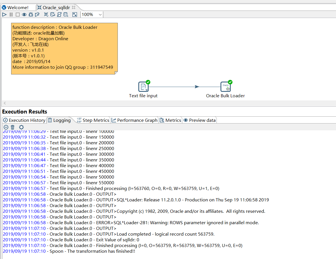Explore the connected database
This screenshot has height=259, width=336.
click(x=66, y=14)
